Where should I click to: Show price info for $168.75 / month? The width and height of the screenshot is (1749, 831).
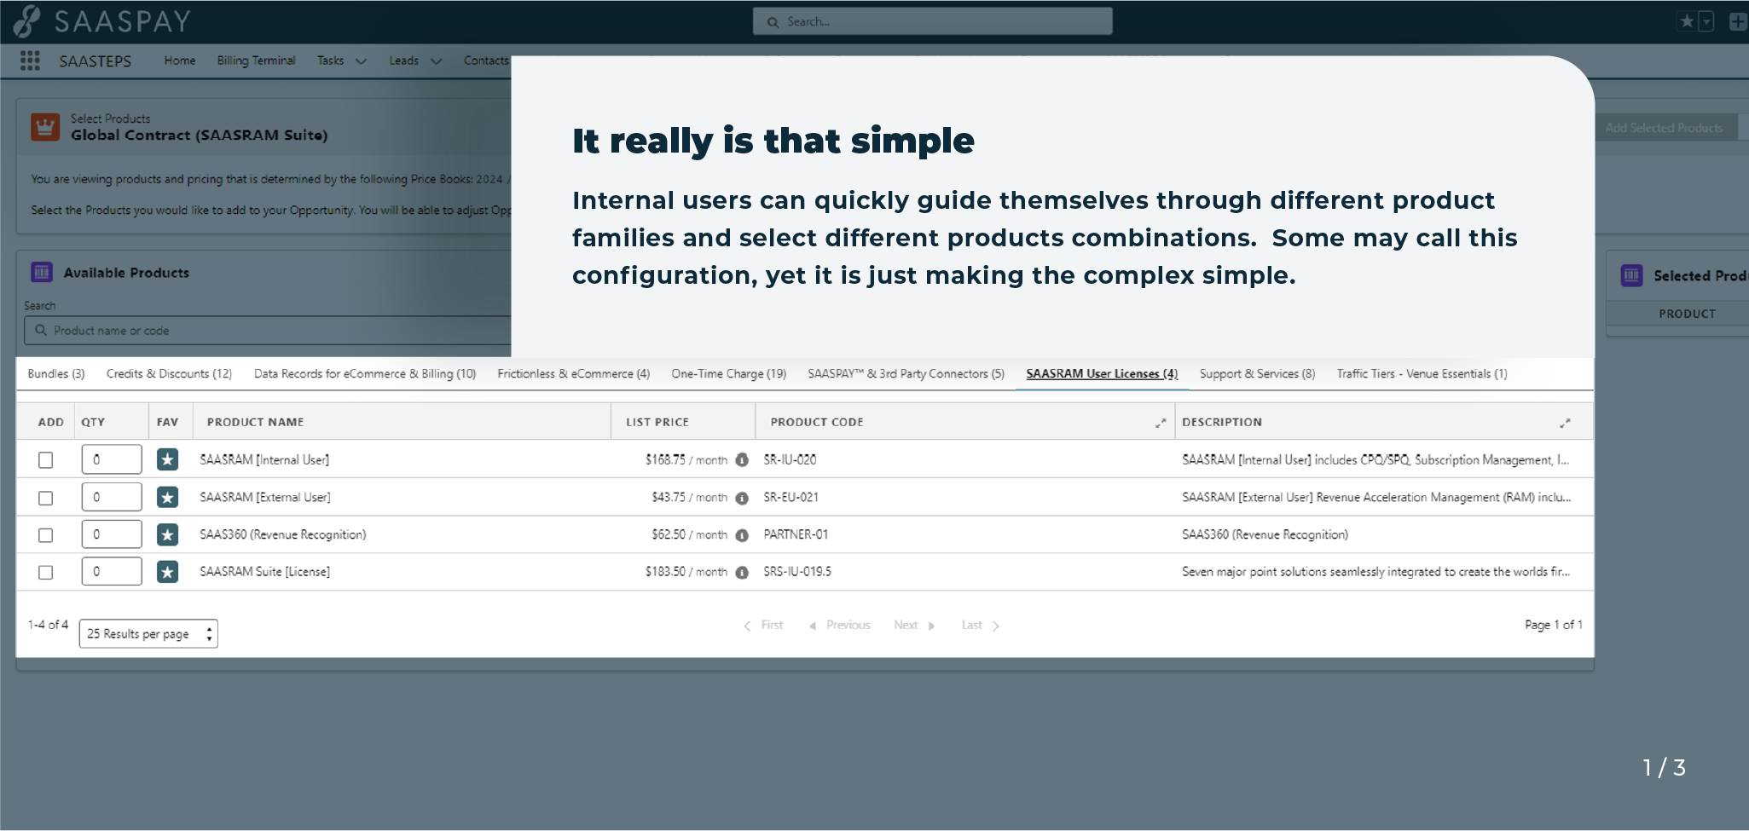coord(742,460)
